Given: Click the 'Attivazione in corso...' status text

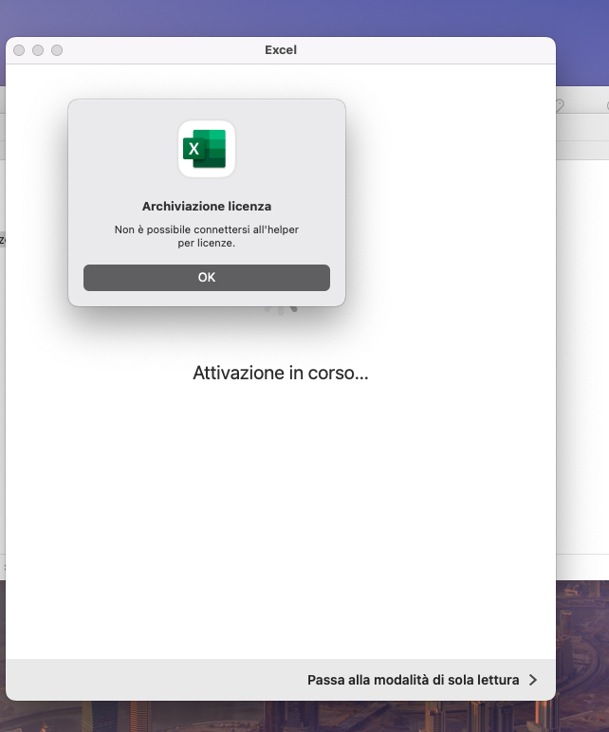Looking at the screenshot, I should [281, 373].
